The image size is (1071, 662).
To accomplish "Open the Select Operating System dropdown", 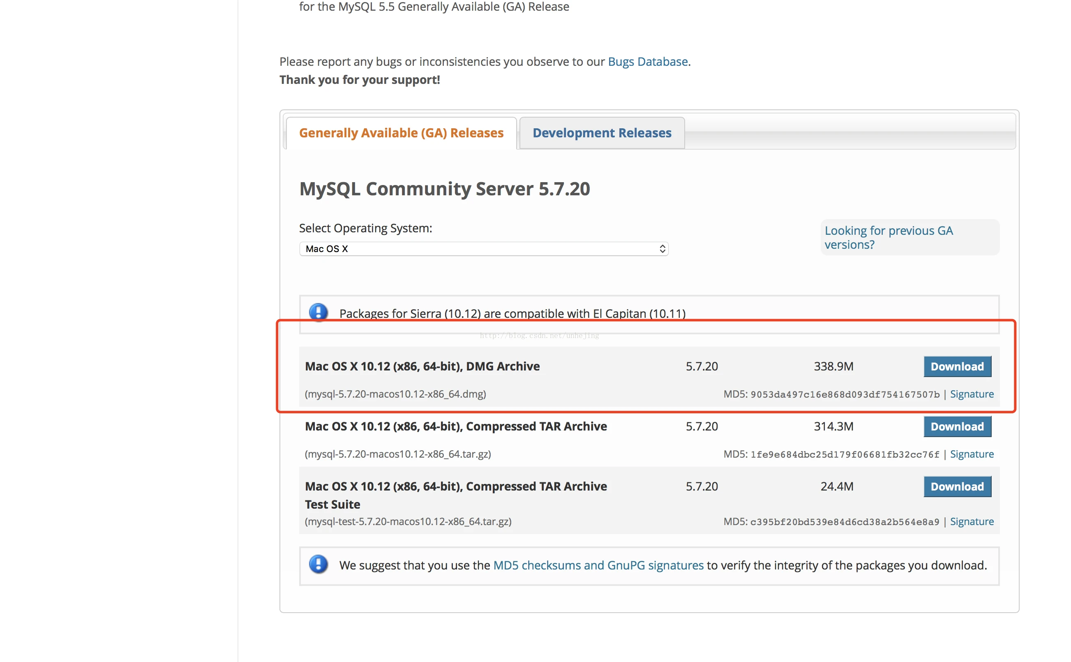I will 483,249.
